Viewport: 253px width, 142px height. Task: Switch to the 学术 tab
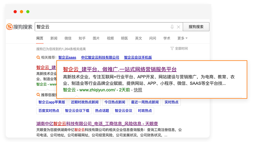[167, 38]
